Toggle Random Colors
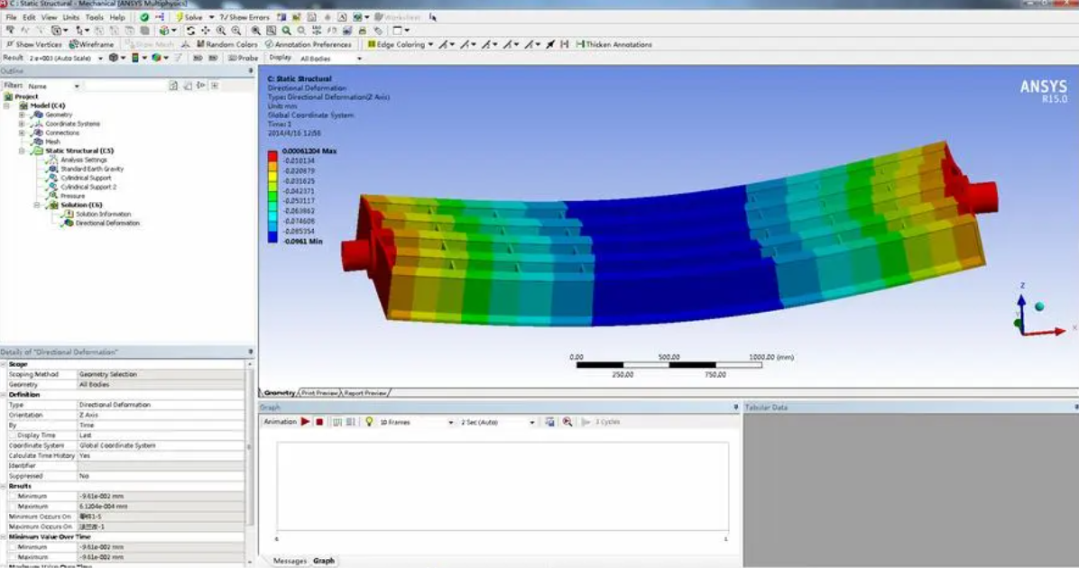This screenshot has height=568, width=1079. [x=227, y=44]
